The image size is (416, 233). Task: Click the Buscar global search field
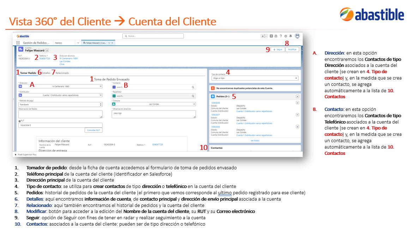point(153,36)
